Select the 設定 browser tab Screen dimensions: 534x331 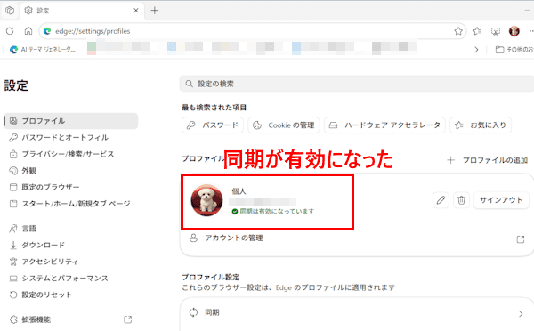tap(82, 11)
